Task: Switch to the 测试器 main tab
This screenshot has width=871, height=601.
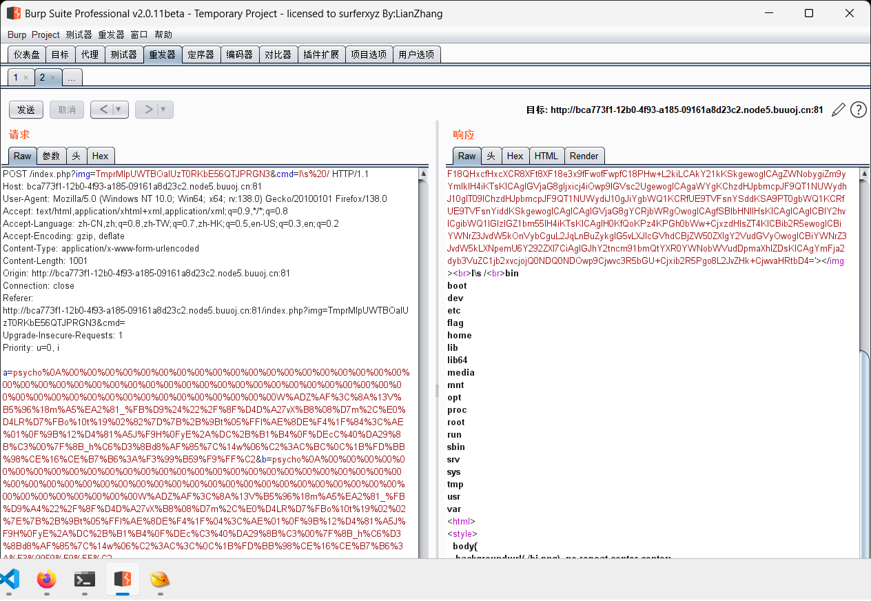Action: pos(124,54)
